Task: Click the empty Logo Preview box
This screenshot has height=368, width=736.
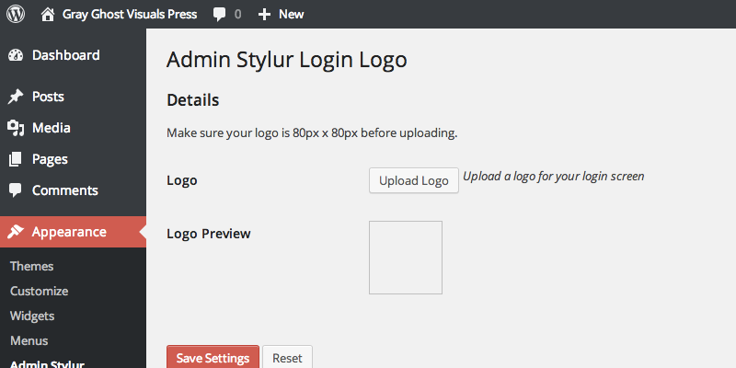Action: click(x=406, y=258)
